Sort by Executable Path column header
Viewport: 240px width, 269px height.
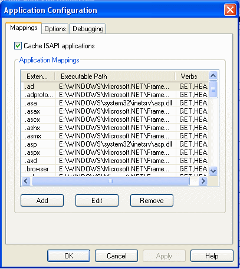coord(115,77)
